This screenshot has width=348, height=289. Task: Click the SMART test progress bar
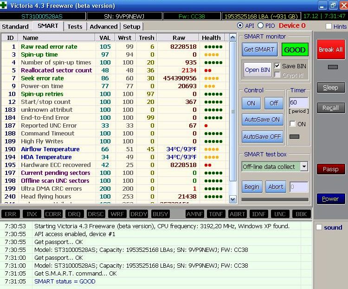(275, 199)
